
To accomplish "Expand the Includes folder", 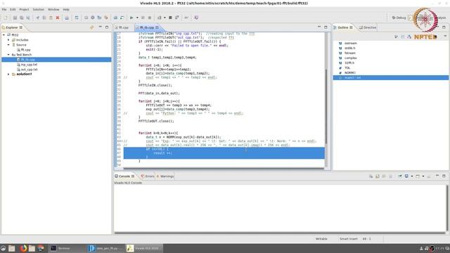I will 8,40.
